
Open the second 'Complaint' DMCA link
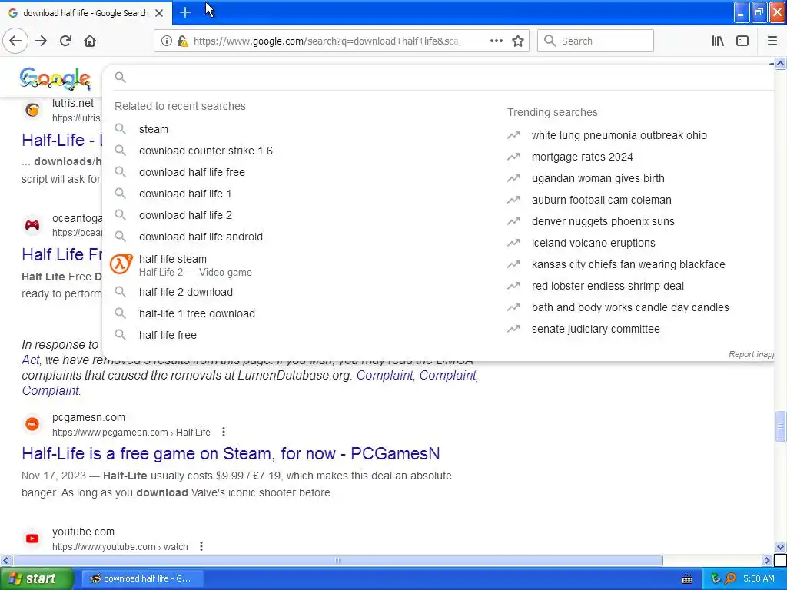click(448, 375)
